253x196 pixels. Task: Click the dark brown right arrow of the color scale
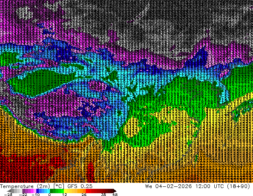(115, 191)
